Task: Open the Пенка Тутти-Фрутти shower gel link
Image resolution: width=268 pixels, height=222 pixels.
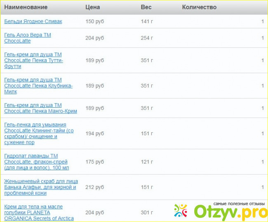Action: pos(33,60)
